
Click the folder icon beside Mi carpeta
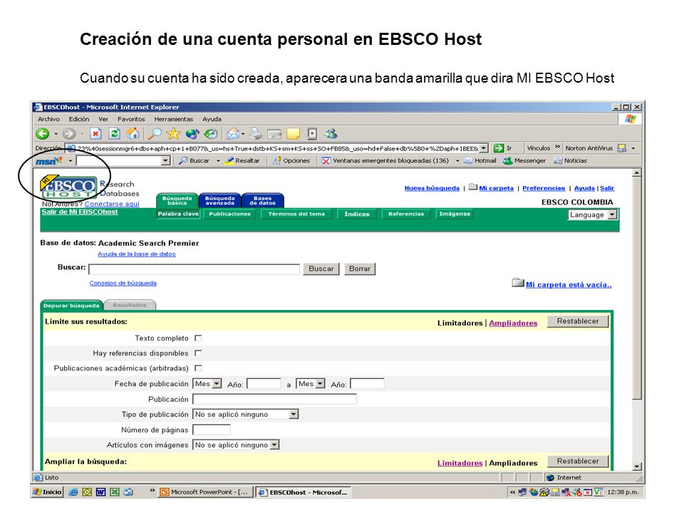[473, 187]
